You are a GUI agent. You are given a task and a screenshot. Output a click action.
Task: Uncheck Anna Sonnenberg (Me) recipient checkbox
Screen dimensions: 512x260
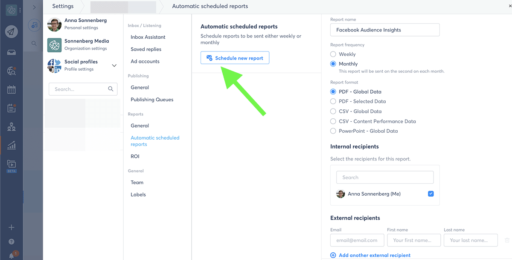431,194
